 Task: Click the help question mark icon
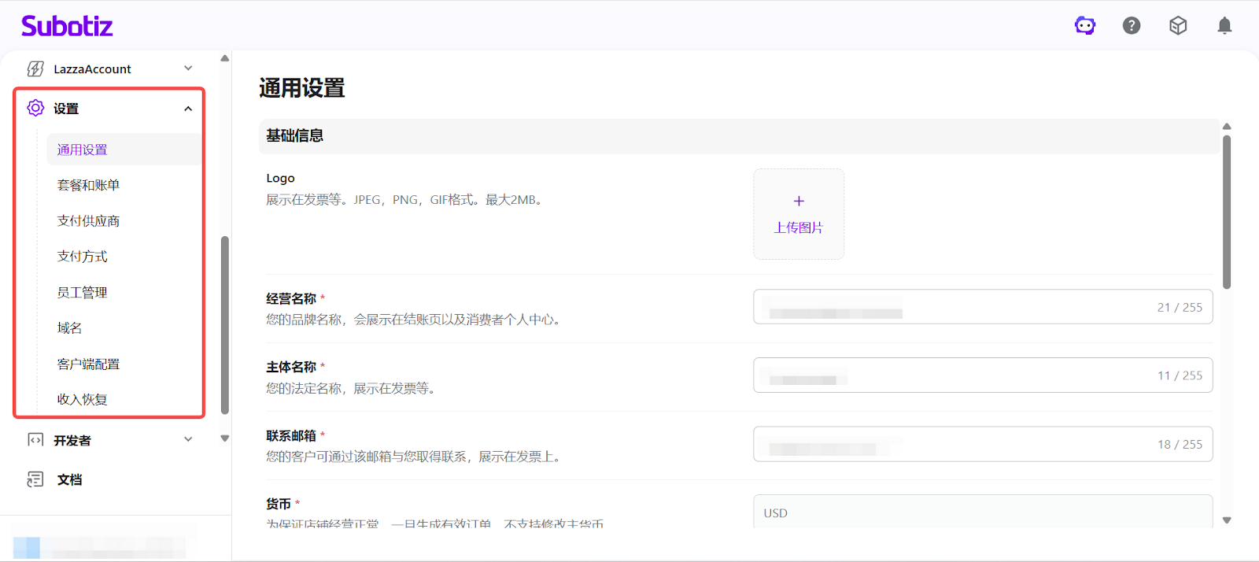tap(1132, 26)
